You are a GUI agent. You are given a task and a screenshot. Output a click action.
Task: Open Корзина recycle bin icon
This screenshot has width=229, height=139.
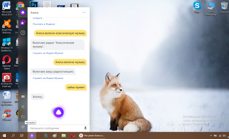[224, 7]
